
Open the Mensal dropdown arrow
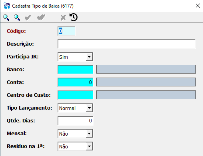[89, 134]
